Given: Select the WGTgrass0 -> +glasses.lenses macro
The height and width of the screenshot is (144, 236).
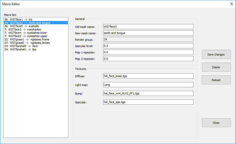Looking at the screenshot, I should point(36,43).
